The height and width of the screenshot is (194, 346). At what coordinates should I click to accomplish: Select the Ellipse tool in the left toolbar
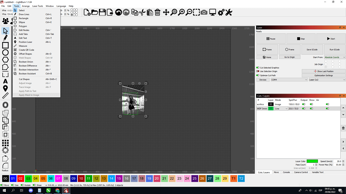(x=5, y=52)
